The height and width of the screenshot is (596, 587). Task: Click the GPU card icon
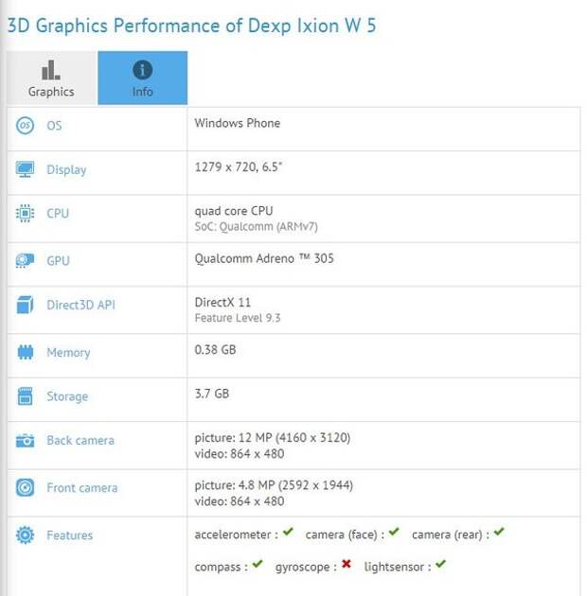click(x=26, y=261)
